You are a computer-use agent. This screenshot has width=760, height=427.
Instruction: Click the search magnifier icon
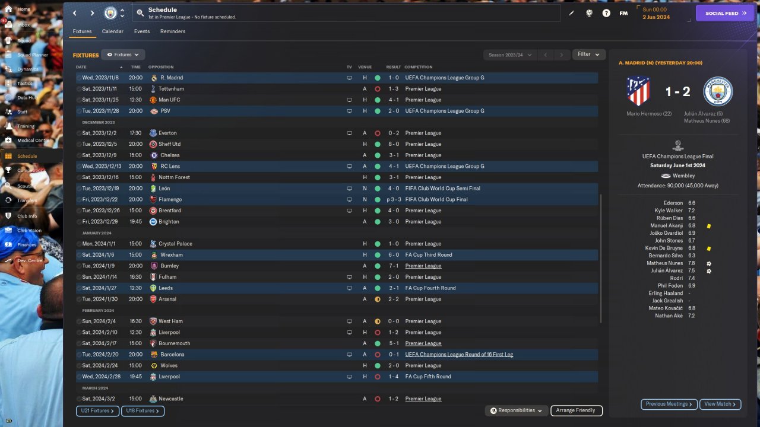[140, 12]
